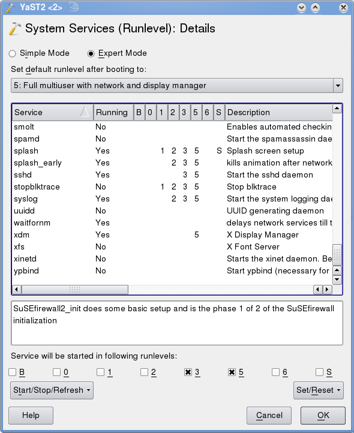The height and width of the screenshot is (433, 354).
Task: Click 'Stop blktrace' description cell
Action: pyautogui.click(x=251, y=187)
